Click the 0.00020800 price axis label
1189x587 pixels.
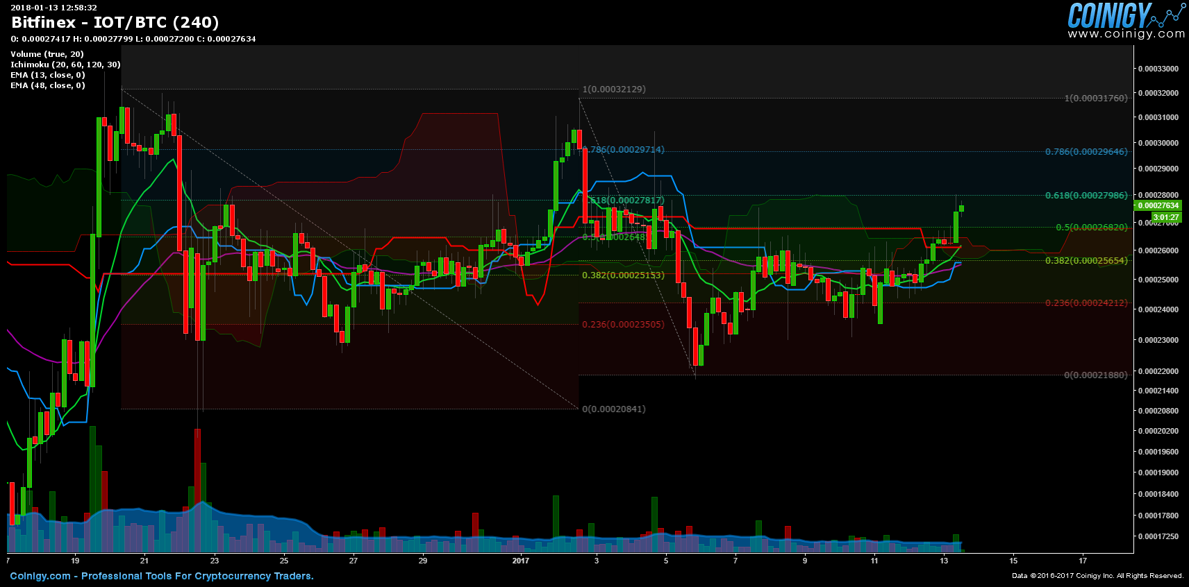[1158, 411]
